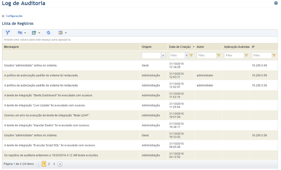281x170 pixels.
Task: Focus the Autor filter field
Action: pos(207,55)
